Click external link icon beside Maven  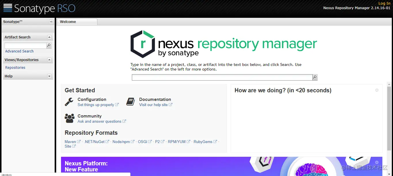[79, 142]
